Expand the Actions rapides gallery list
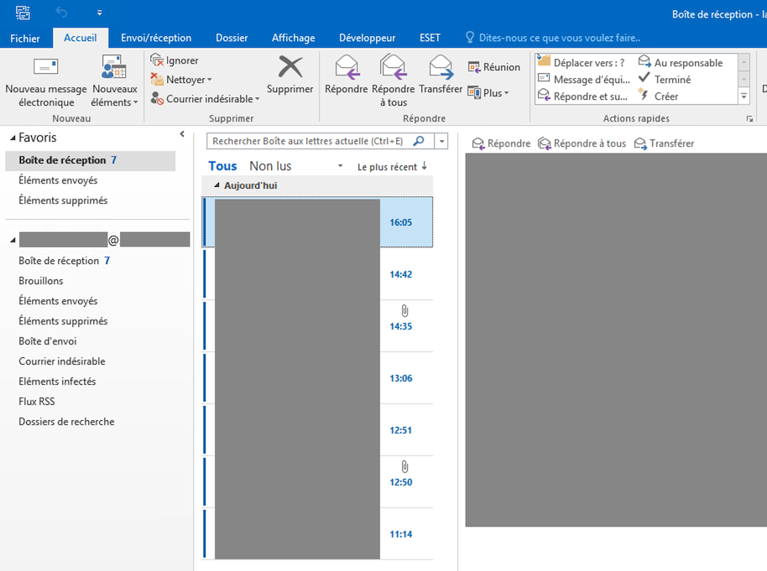 coord(744,96)
